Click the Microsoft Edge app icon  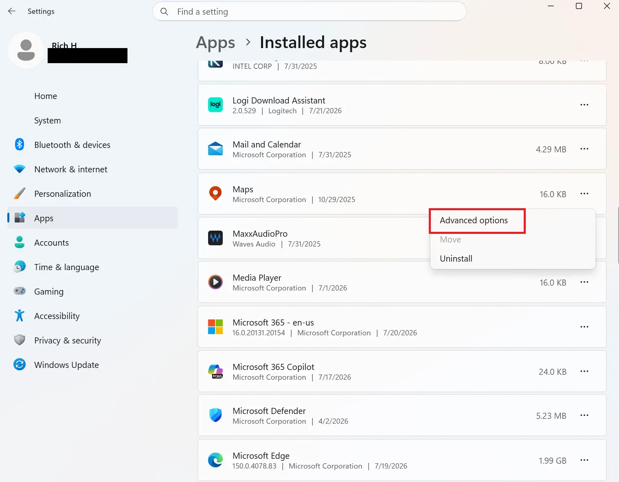click(215, 460)
